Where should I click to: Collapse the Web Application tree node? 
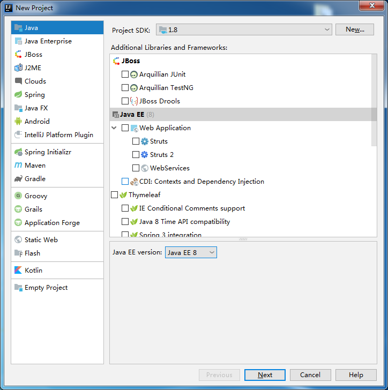coord(114,128)
